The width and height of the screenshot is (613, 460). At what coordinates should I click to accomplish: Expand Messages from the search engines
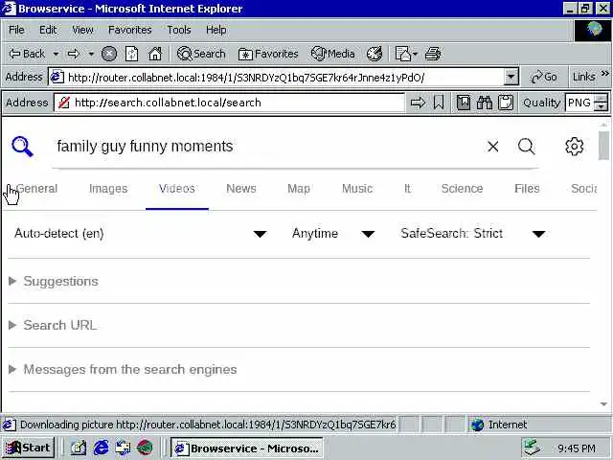pyautogui.click(x=123, y=369)
